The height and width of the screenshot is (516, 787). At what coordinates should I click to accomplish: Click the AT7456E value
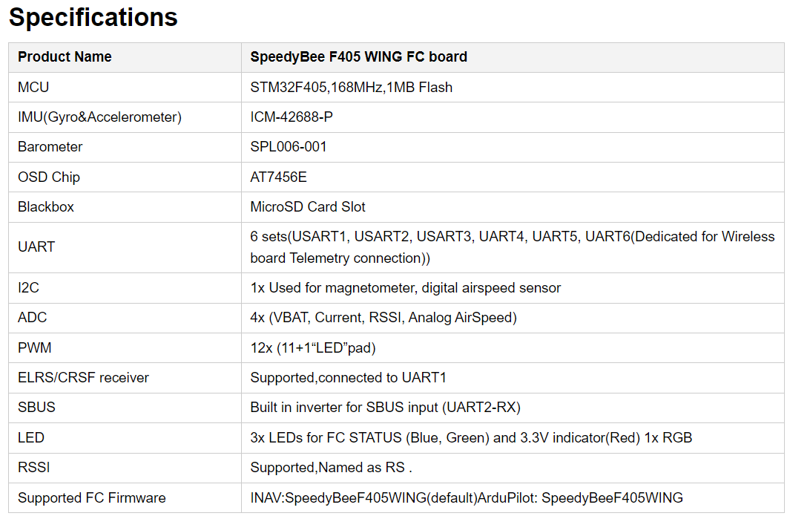278,177
